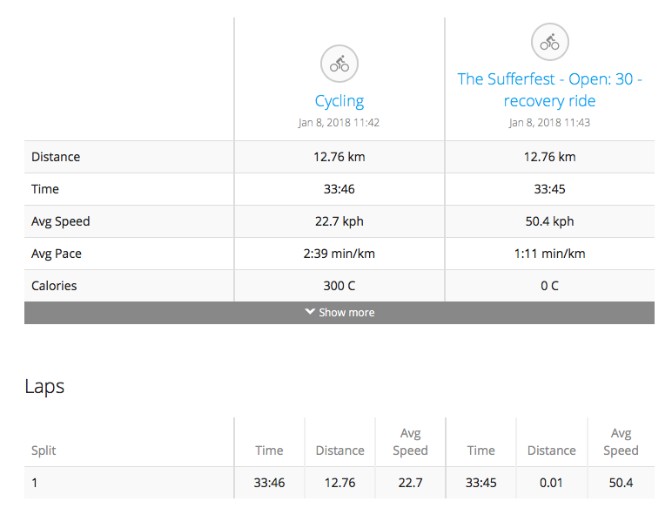Open The Sufferfest recovery ride activity link
672x515 pixels.
click(549, 90)
